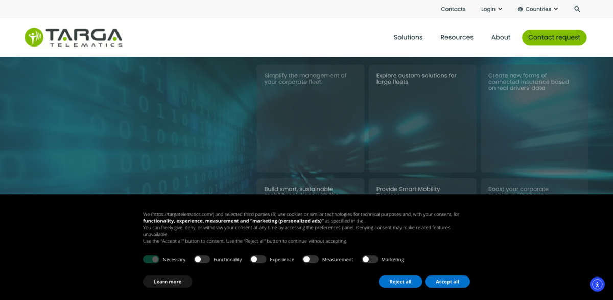
Task: Open the accessibility widget icon
Action: point(597,284)
